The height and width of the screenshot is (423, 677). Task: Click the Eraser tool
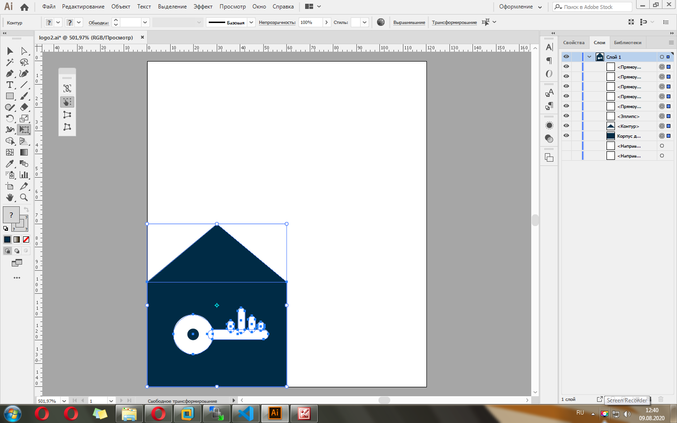(x=24, y=107)
